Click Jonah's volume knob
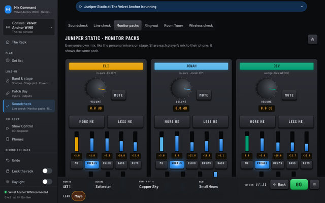Image resolution: width=325 pixels, height=203 pixels. 181,88
